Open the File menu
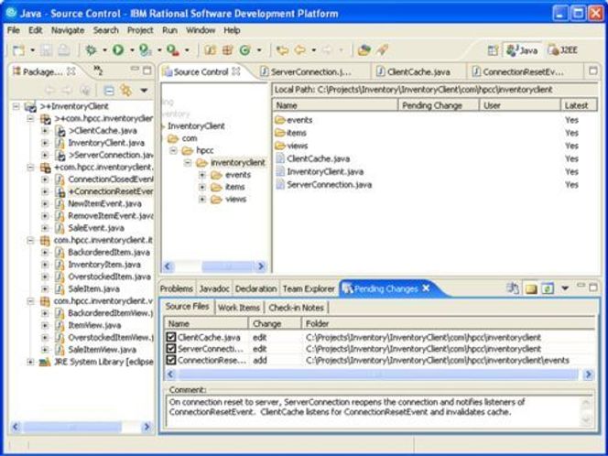Image resolution: width=608 pixels, height=456 pixels. click(x=14, y=30)
